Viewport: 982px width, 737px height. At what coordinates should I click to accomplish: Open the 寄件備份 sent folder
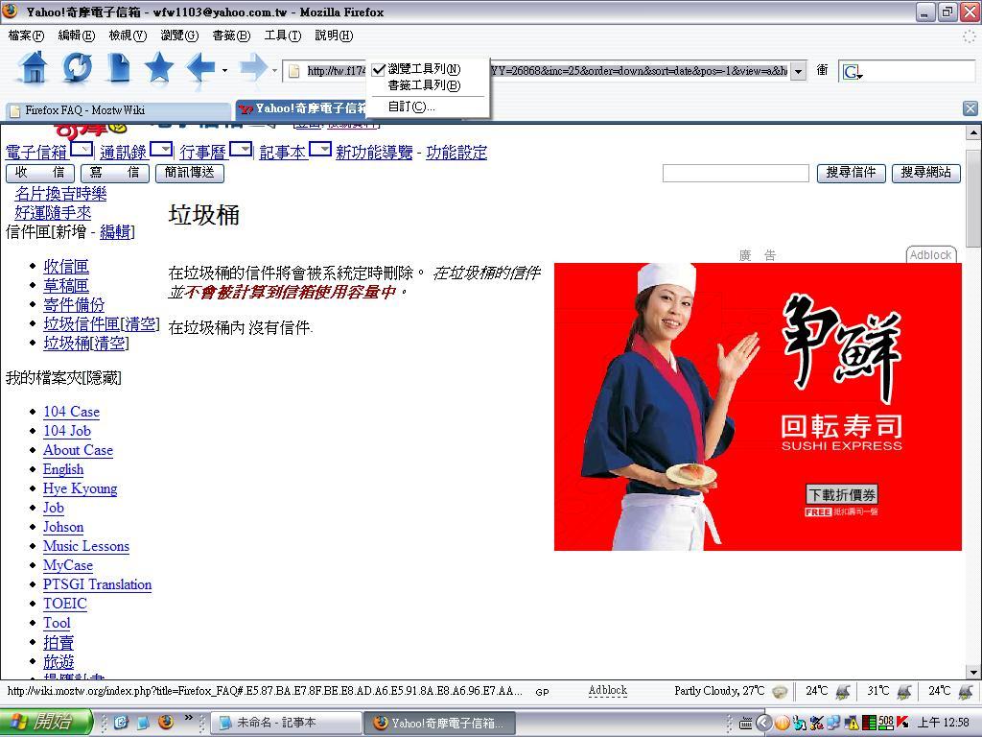pos(74,305)
